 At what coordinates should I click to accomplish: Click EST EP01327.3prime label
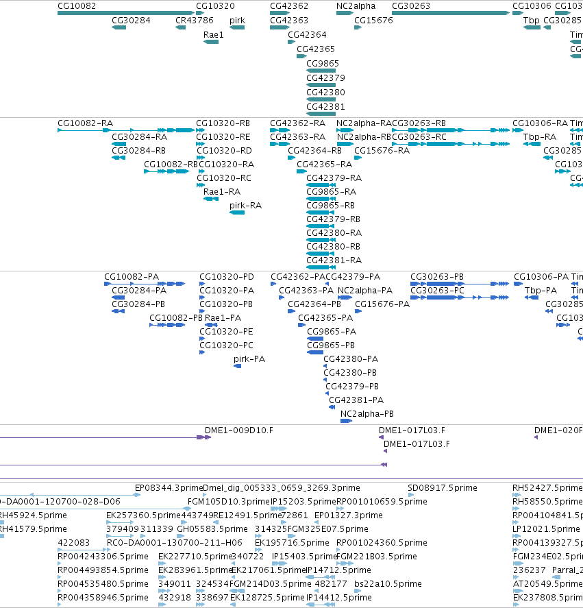349,515
